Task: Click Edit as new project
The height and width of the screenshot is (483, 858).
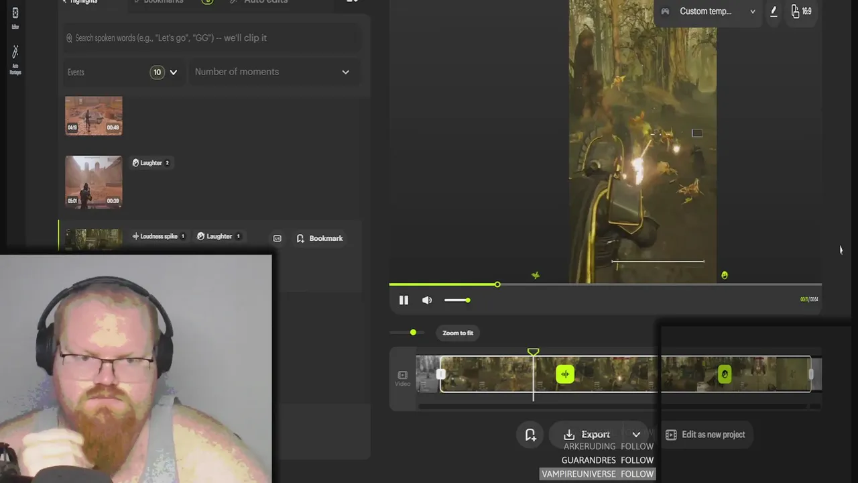Action: [705, 435]
